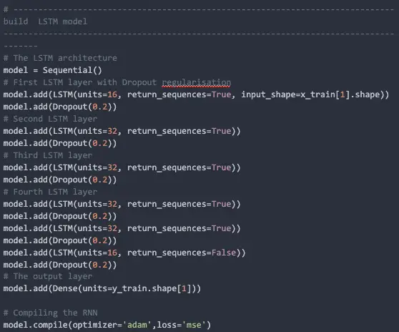Click LSTM line directly below "# Fourth LSTM layer"

(122, 204)
